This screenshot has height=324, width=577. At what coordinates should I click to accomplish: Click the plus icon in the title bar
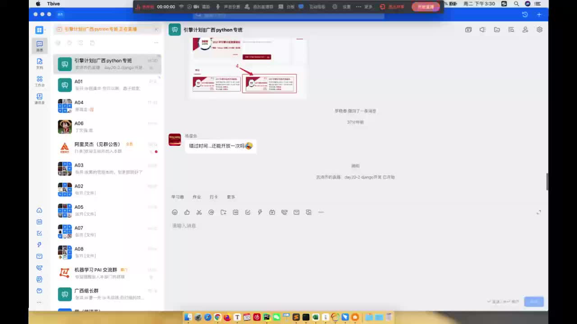pyautogui.click(x=539, y=14)
